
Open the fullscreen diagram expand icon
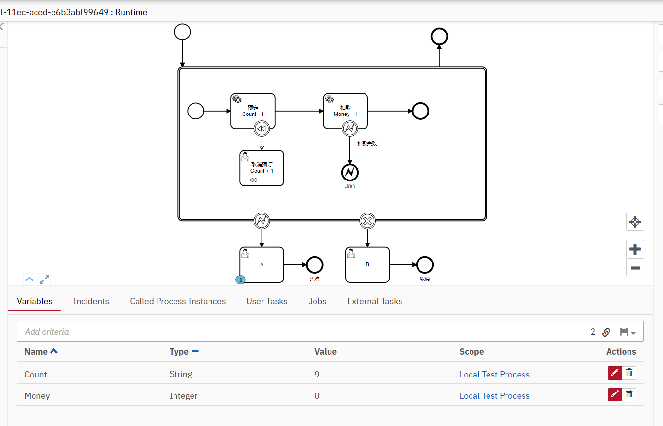coord(44,279)
